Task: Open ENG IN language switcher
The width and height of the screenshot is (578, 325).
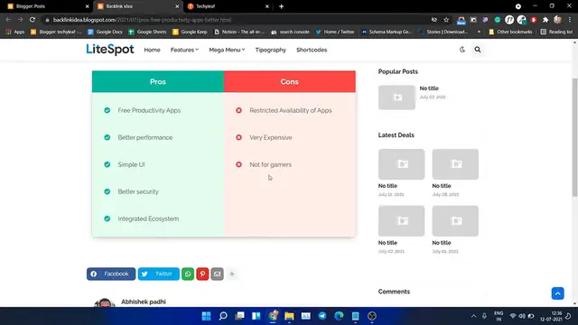Action: point(499,316)
